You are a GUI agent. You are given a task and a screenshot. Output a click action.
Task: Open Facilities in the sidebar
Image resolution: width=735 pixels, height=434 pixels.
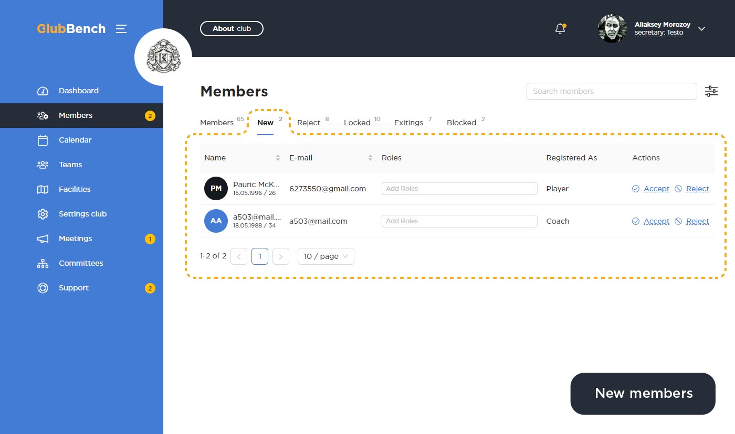coord(75,189)
